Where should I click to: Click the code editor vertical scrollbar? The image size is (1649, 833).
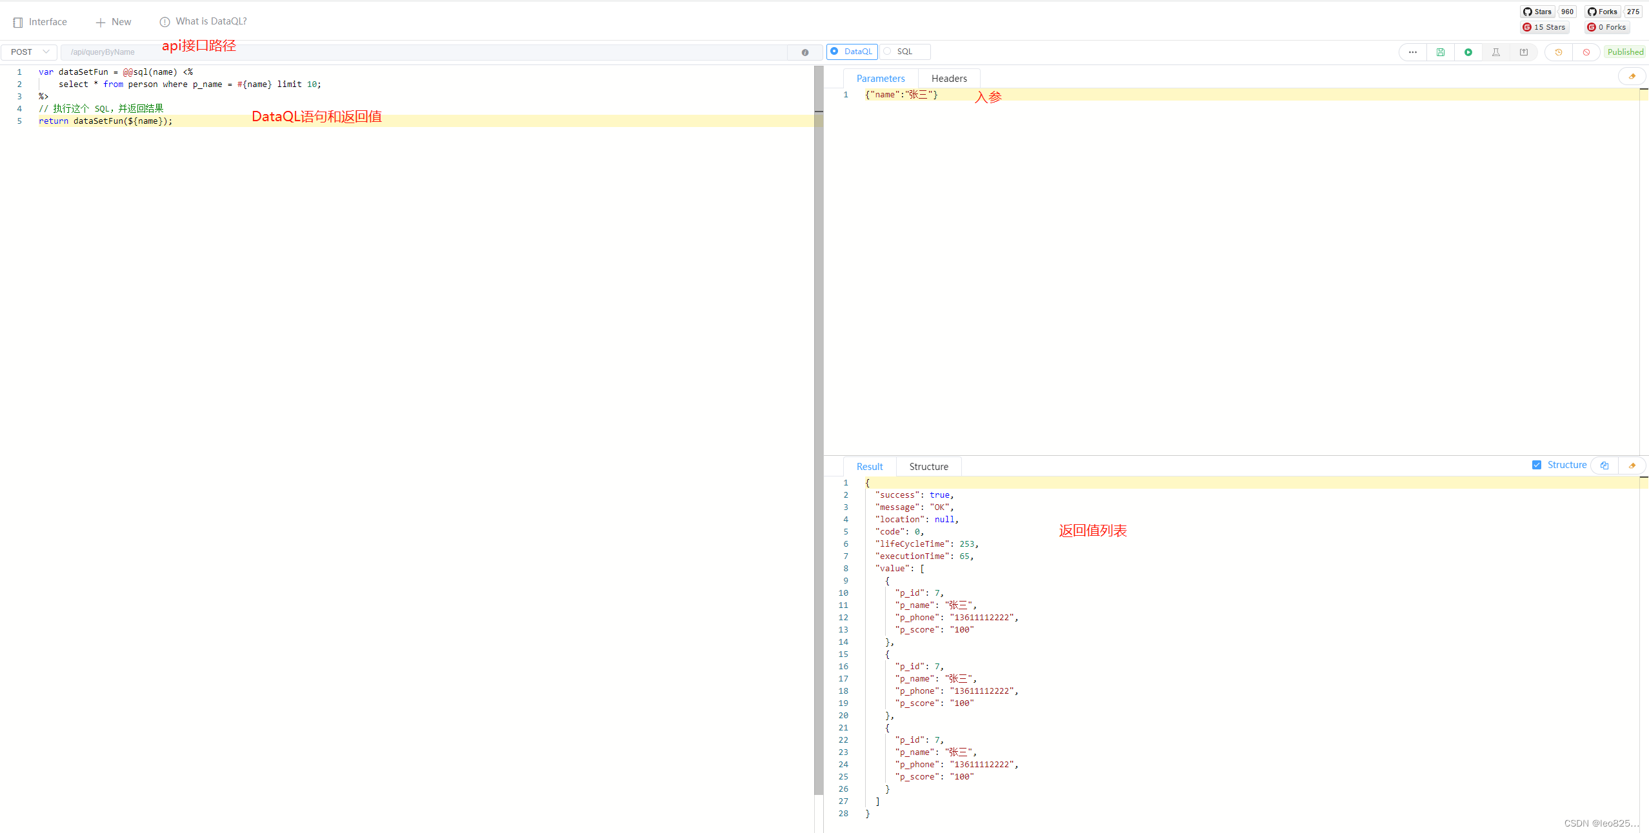[x=819, y=430]
